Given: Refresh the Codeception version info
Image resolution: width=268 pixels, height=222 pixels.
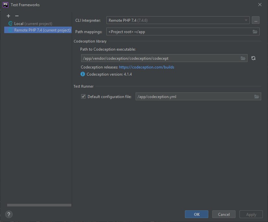Looking at the screenshot, I should [x=253, y=58].
